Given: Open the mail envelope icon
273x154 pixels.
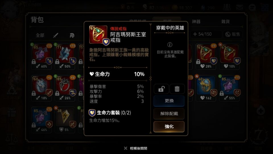Looking at the screenshot, I should point(240,7).
